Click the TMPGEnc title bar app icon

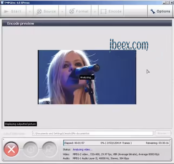tap(2, 2)
